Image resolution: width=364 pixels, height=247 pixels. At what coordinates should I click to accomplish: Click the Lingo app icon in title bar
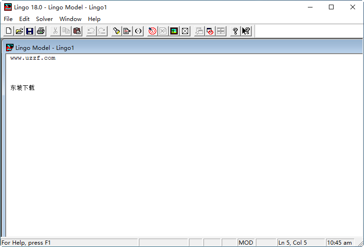[8, 7]
